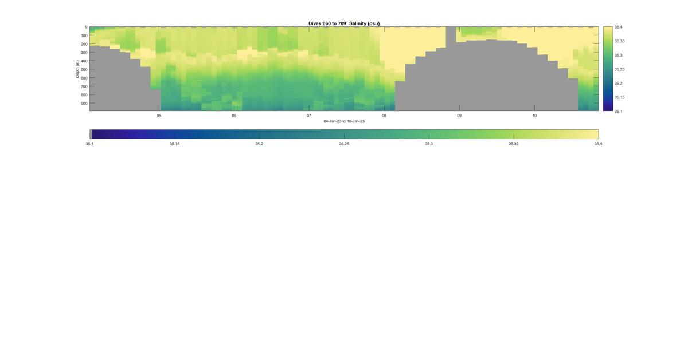Click the depth tick label '800'

coord(84,95)
